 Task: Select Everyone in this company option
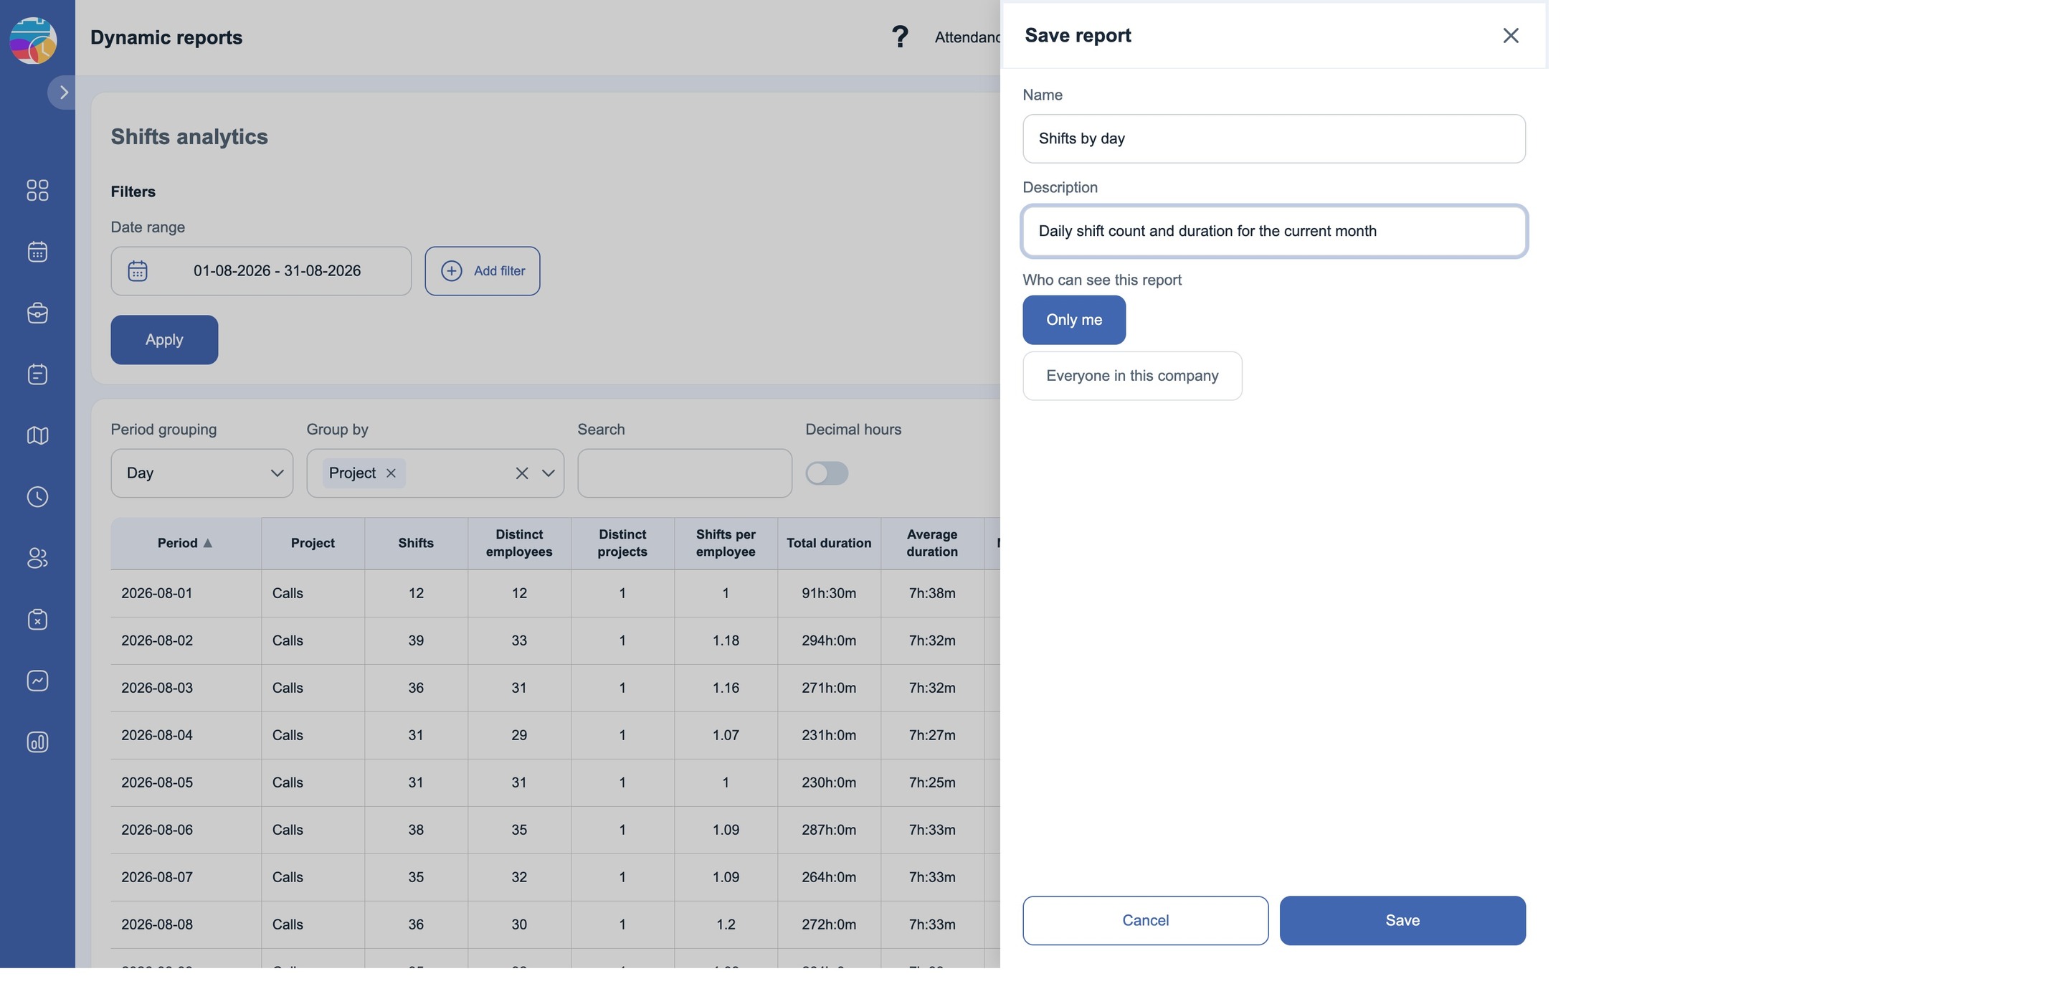click(1132, 377)
